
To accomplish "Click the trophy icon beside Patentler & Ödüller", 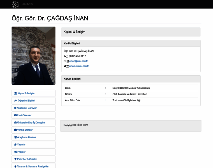I will (x=15, y=159).
